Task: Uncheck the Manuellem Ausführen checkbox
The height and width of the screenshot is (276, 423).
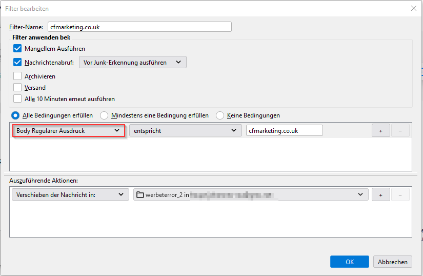Action: (x=17, y=49)
